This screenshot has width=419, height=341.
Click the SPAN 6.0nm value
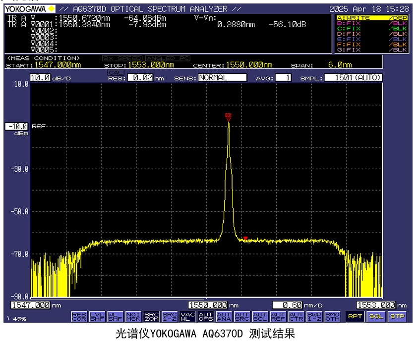(x=340, y=65)
